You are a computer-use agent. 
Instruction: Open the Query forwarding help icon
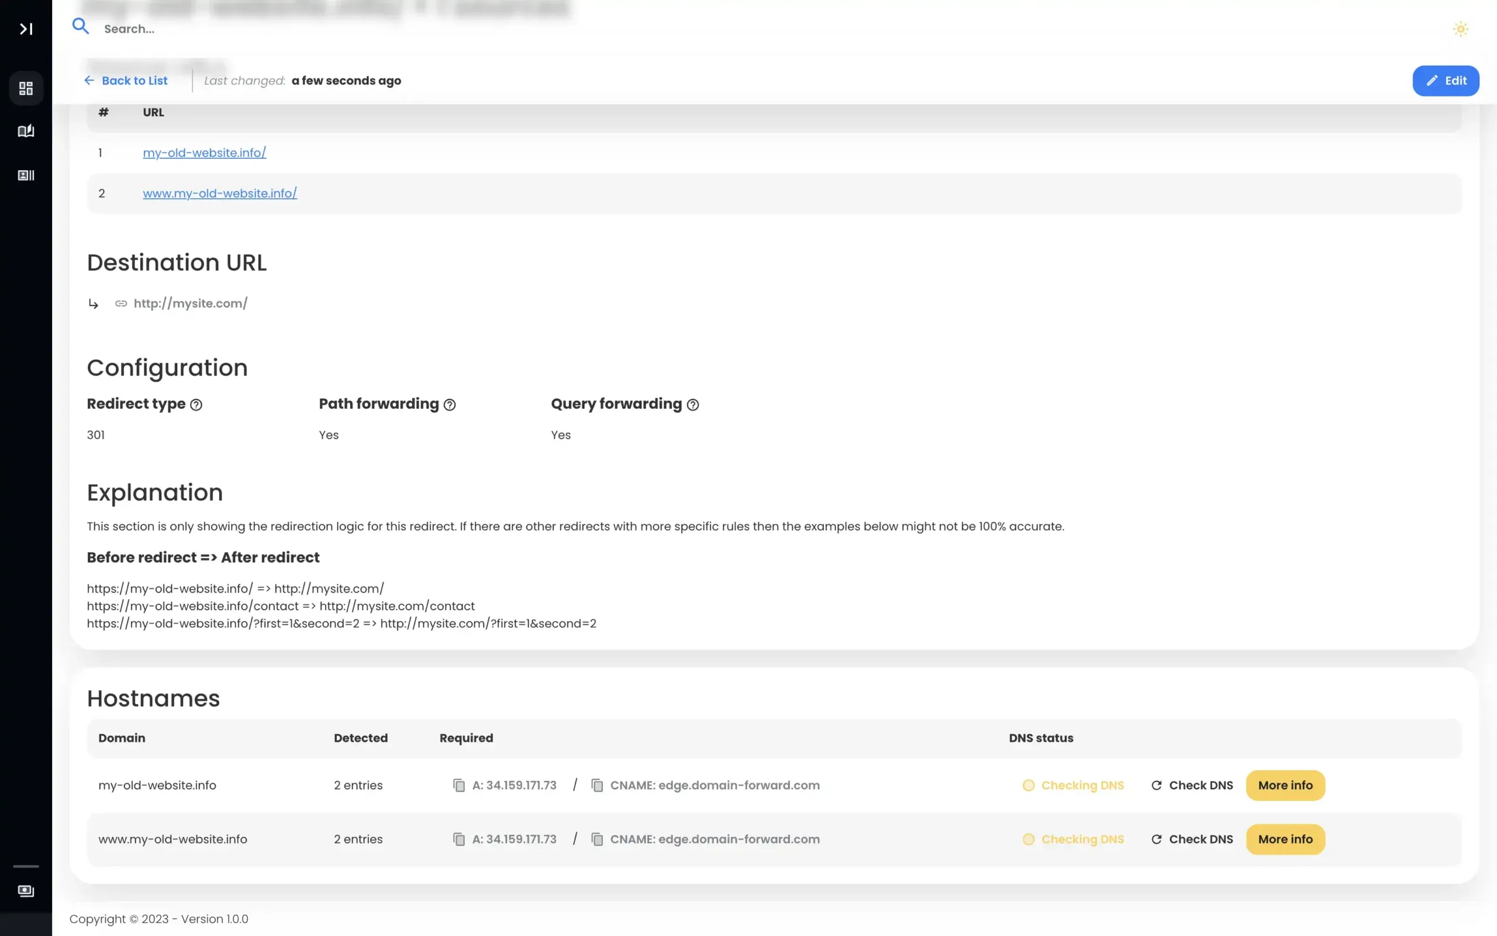click(693, 404)
